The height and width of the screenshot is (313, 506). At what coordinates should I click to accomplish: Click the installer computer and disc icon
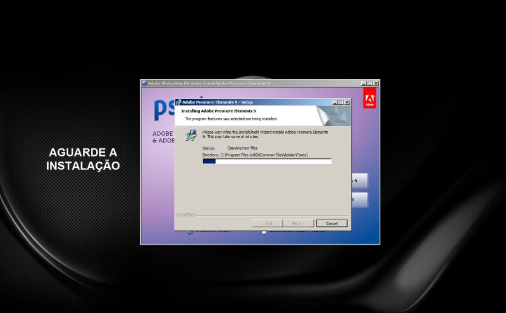click(191, 135)
